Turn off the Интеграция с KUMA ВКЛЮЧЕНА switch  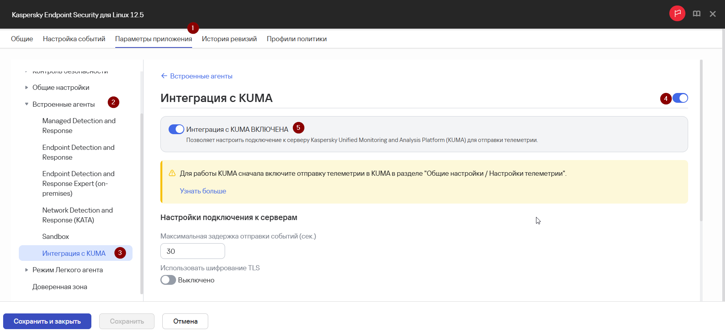coord(176,129)
